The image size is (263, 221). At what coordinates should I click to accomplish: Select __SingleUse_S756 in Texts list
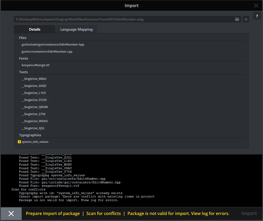tap(33, 114)
